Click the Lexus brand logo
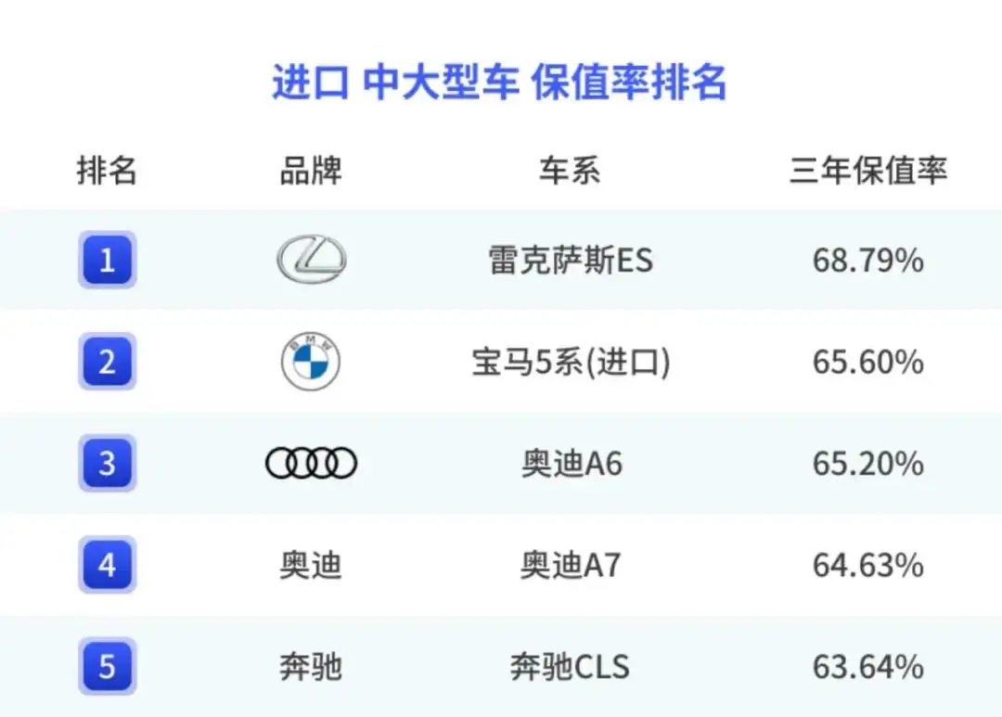 point(312,259)
